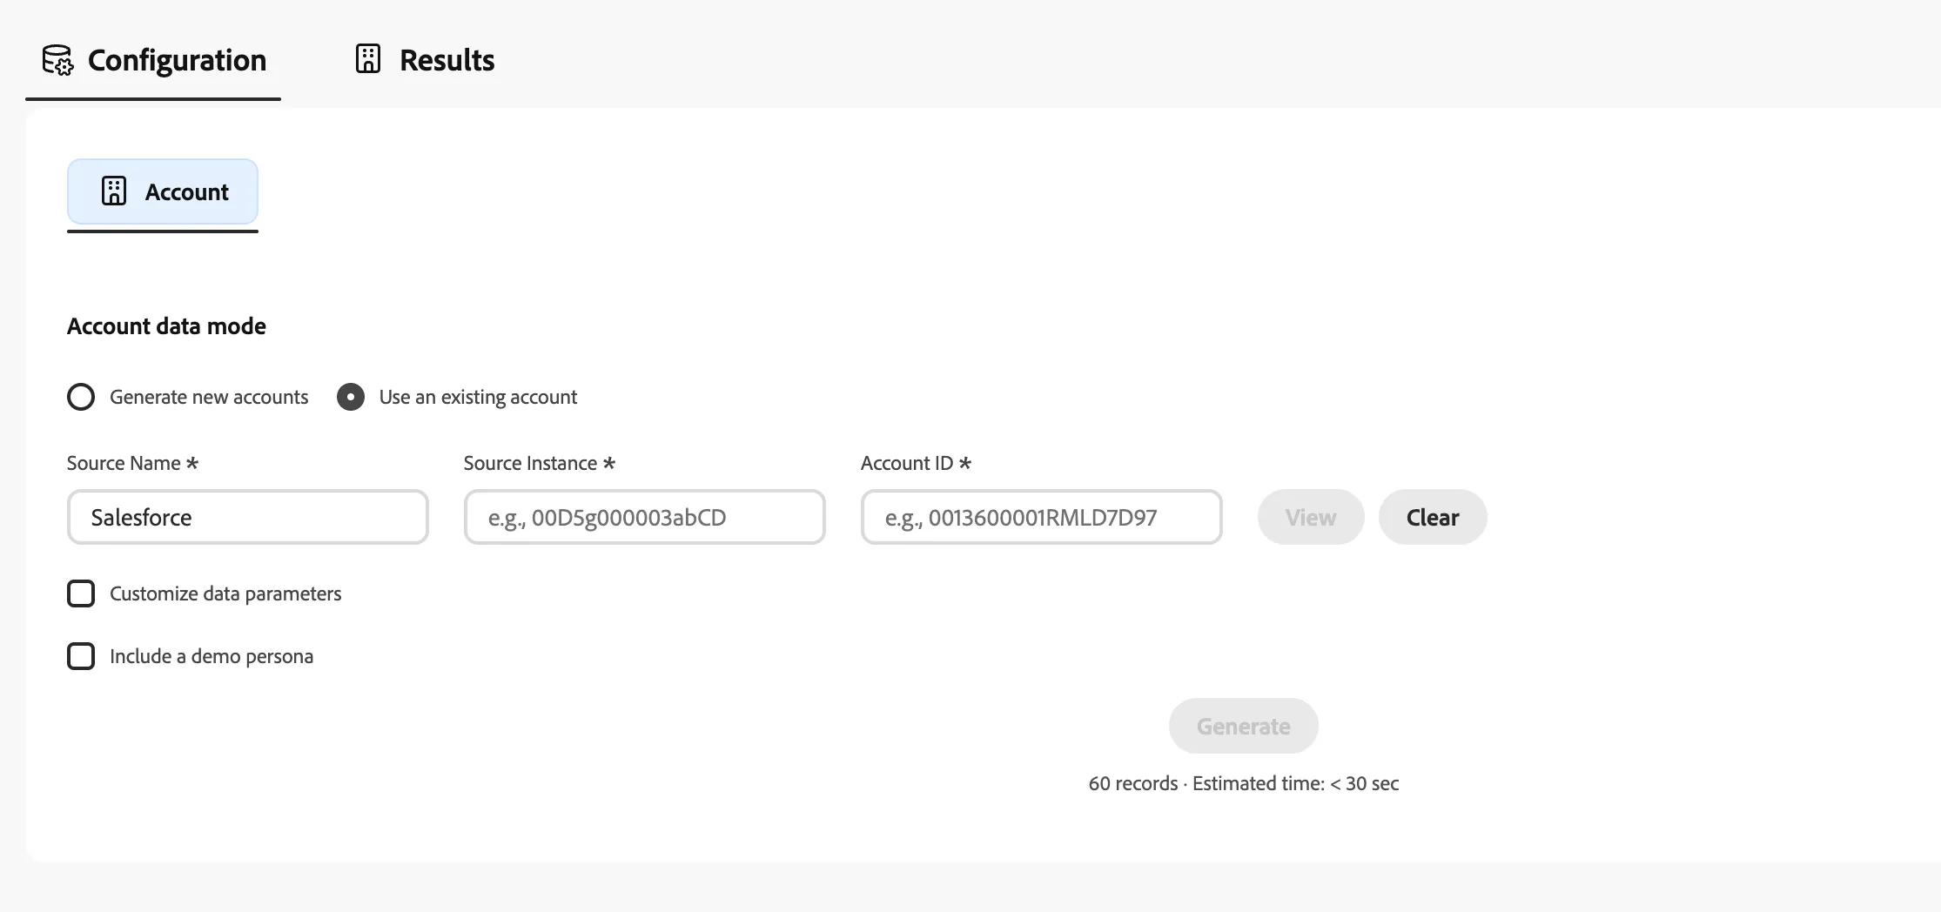Open the Results tab

(425, 60)
